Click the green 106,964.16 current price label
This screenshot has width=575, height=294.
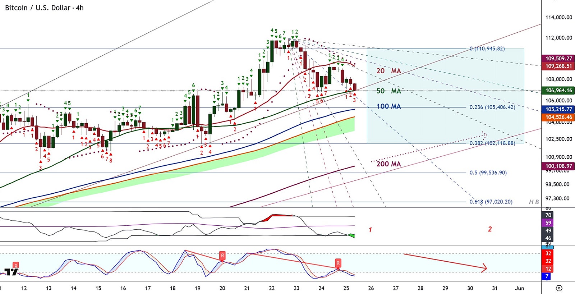click(558, 91)
